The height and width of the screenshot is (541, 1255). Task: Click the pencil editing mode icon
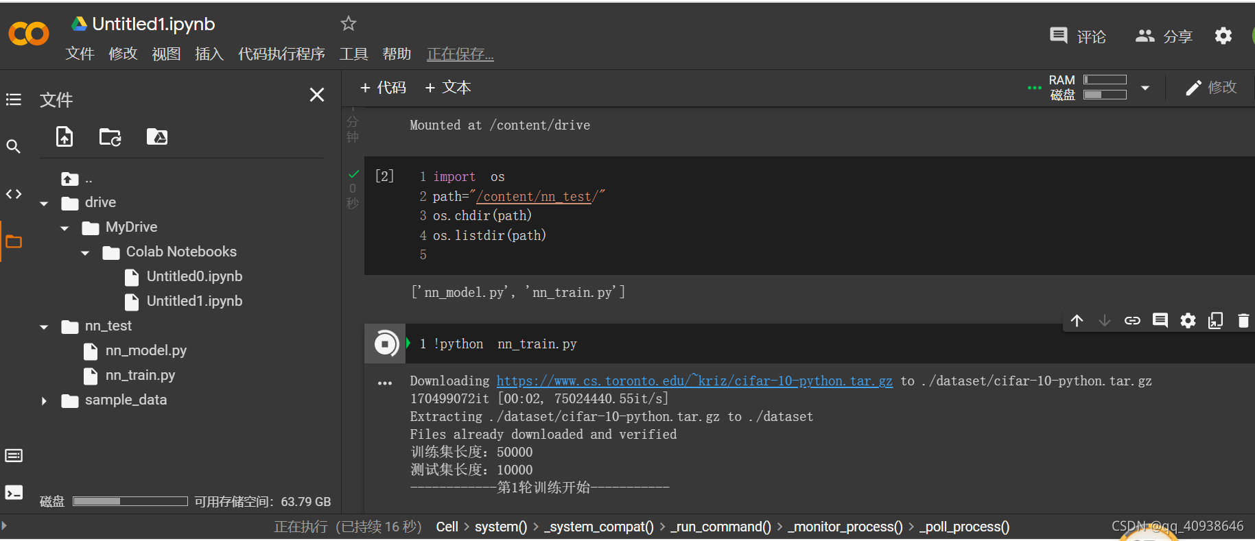(x=1193, y=88)
